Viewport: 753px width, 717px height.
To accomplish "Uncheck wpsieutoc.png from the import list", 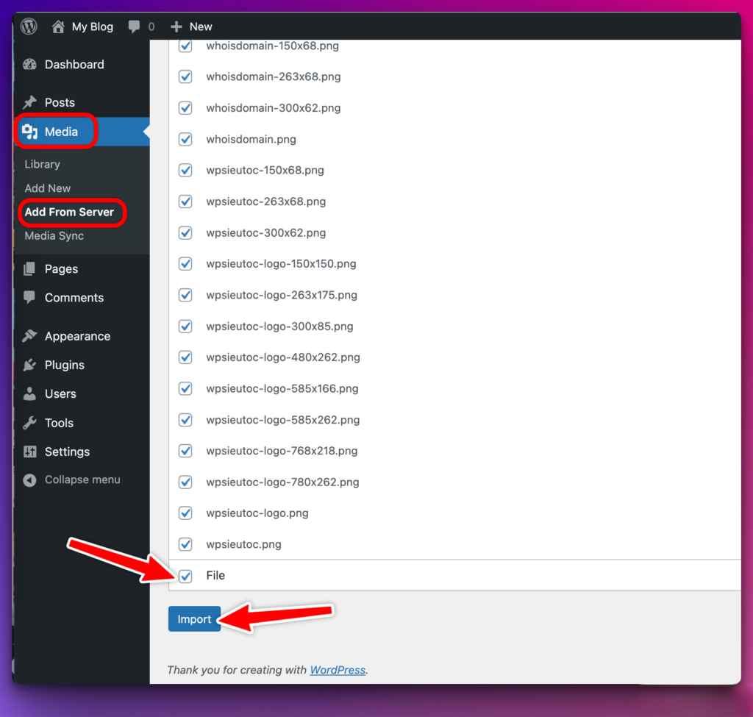I will coord(185,544).
